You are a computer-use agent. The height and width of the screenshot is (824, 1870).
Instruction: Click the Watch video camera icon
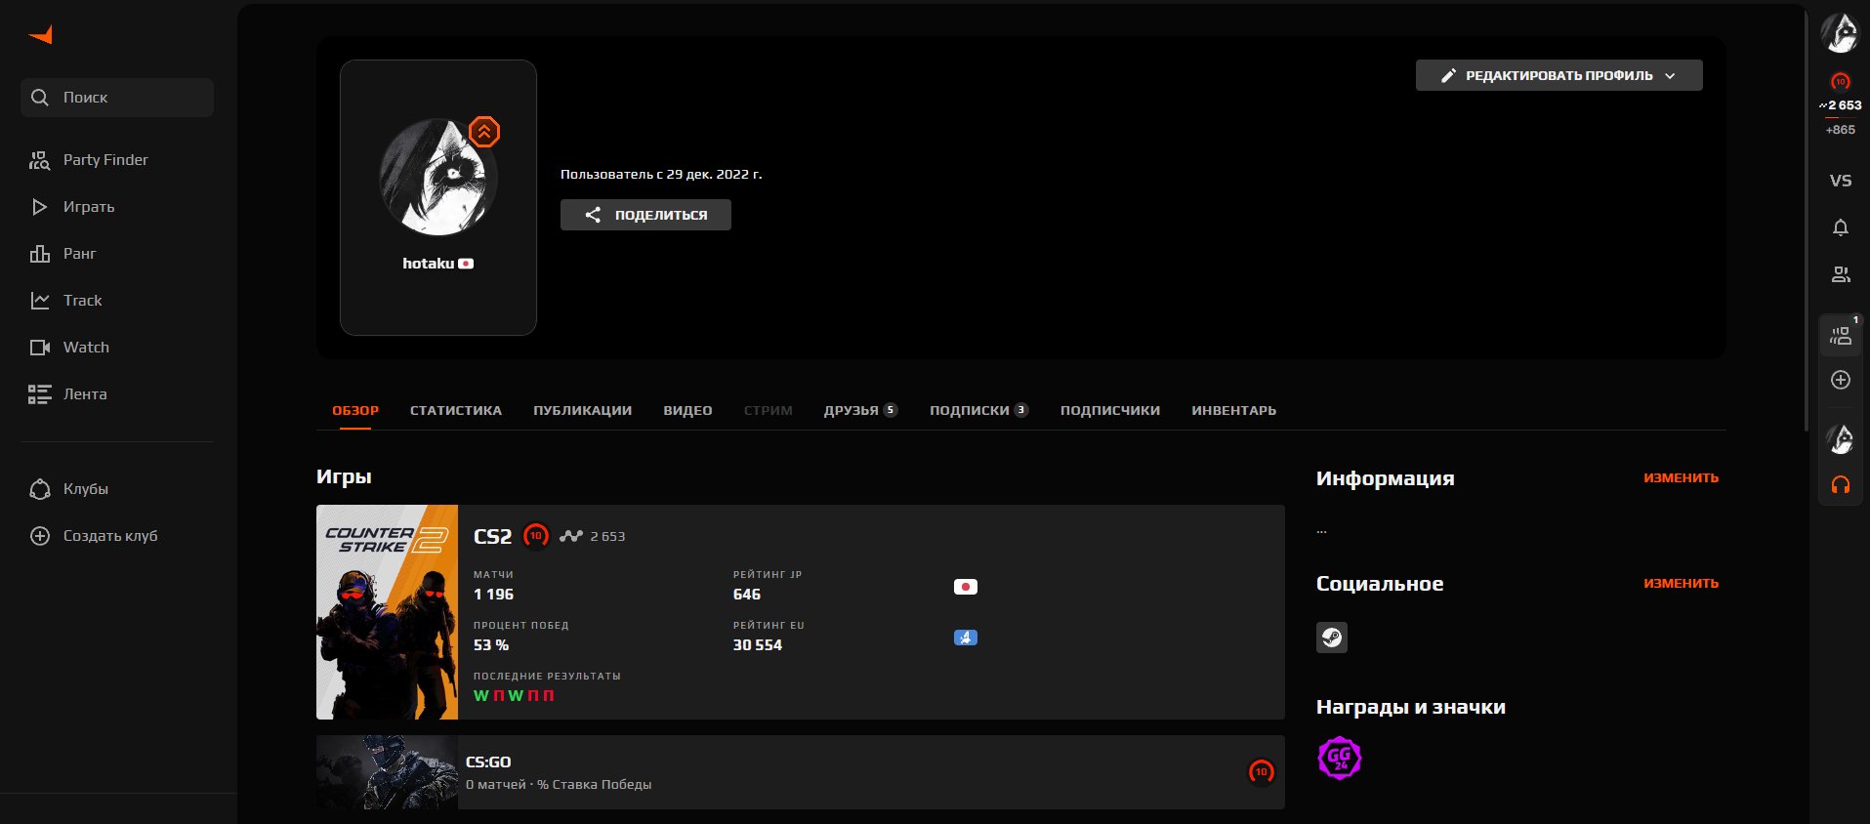click(x=40, y=348)
